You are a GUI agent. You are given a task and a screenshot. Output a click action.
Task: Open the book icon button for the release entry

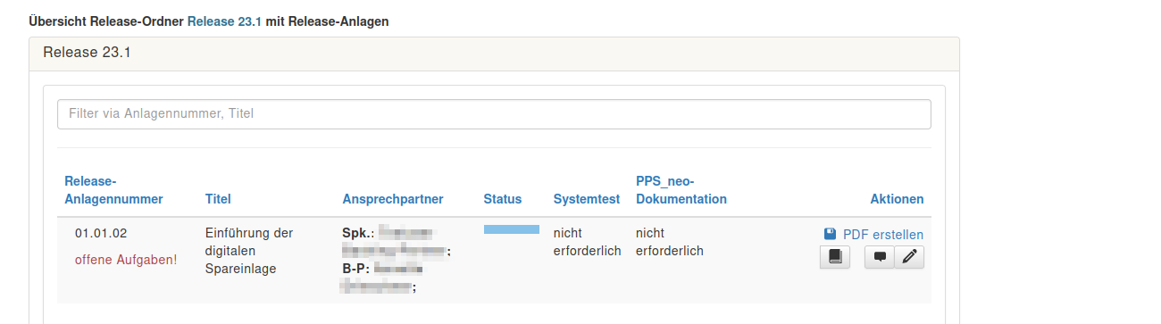pos(835,257)
